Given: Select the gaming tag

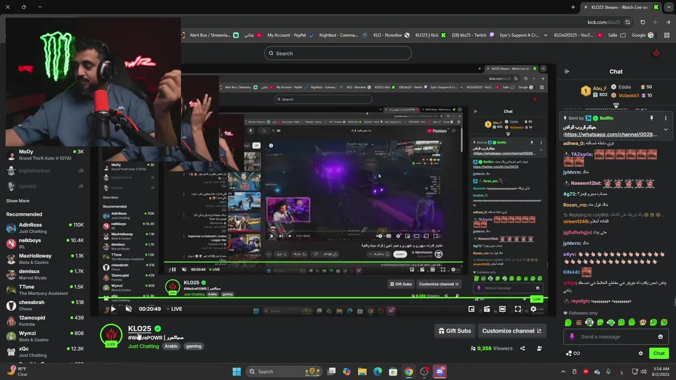Looking at the screenshot, I should (194, 346).
